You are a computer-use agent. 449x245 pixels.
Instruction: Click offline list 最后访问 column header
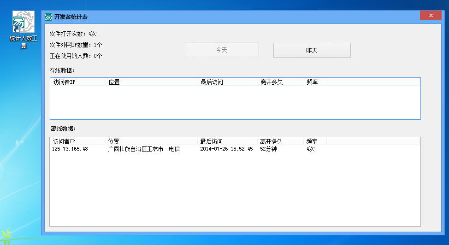point(228,141)
